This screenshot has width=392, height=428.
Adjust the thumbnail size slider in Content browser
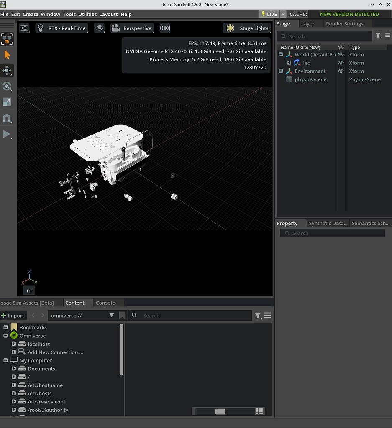tap(220, 411)
